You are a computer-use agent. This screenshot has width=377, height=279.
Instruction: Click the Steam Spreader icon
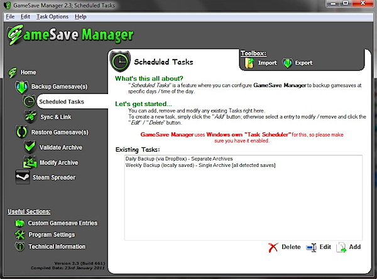click(x=20, y=177)
